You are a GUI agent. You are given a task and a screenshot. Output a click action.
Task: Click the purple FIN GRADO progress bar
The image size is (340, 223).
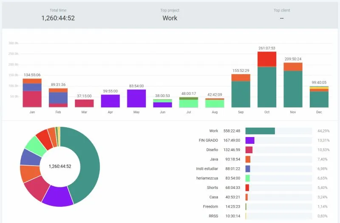click(x=250, y=140)
